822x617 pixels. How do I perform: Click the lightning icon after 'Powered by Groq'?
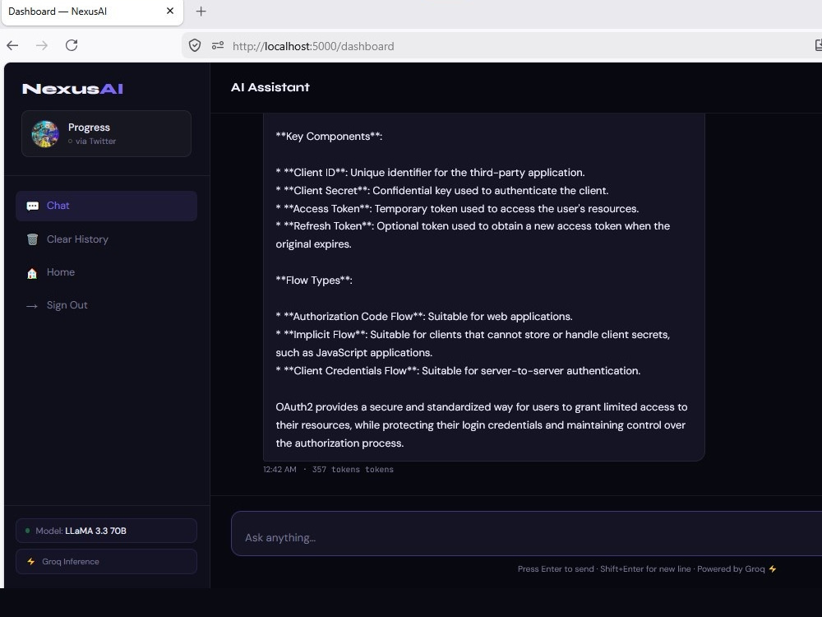(773, 568)
